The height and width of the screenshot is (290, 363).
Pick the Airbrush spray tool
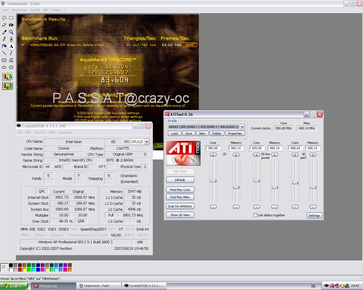coord(4,46)
